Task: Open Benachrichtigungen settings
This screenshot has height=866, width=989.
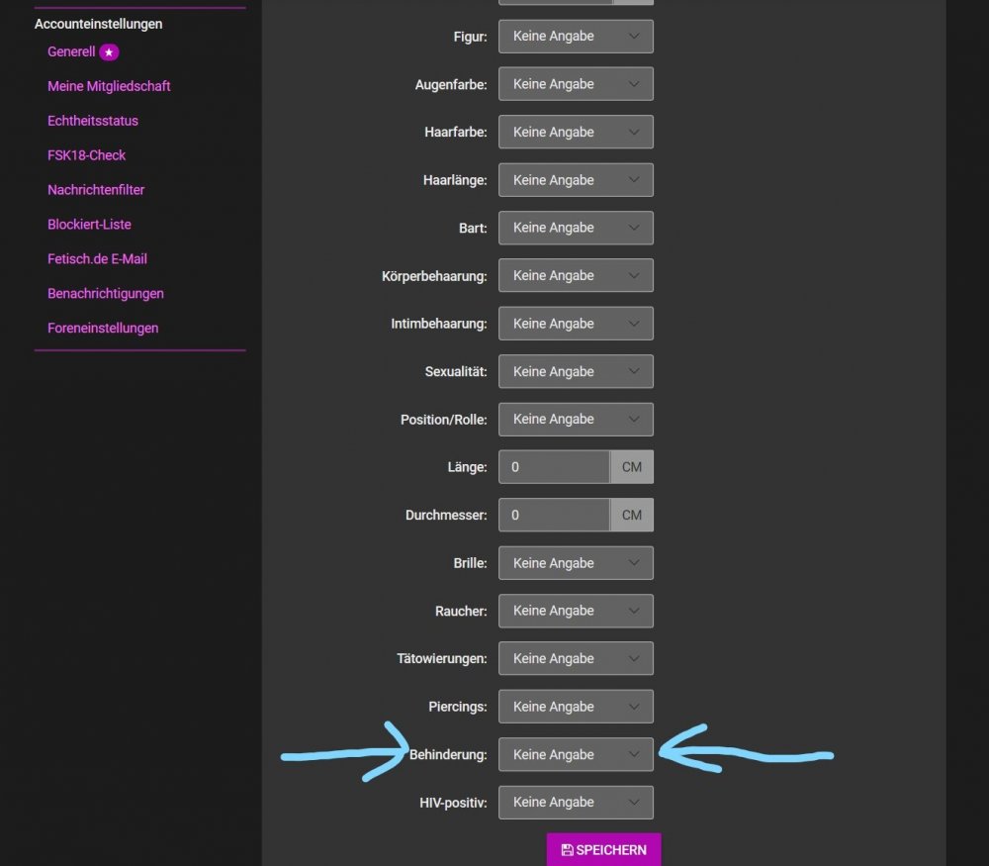Action: [106, 293]
